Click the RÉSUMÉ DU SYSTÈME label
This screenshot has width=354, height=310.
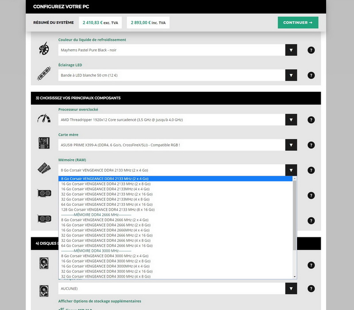tap(54, 23)
